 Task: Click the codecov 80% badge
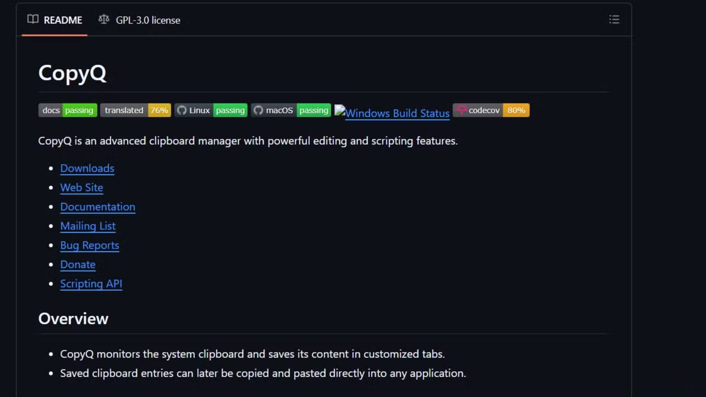pyautogui.click(x=491, y=110)
